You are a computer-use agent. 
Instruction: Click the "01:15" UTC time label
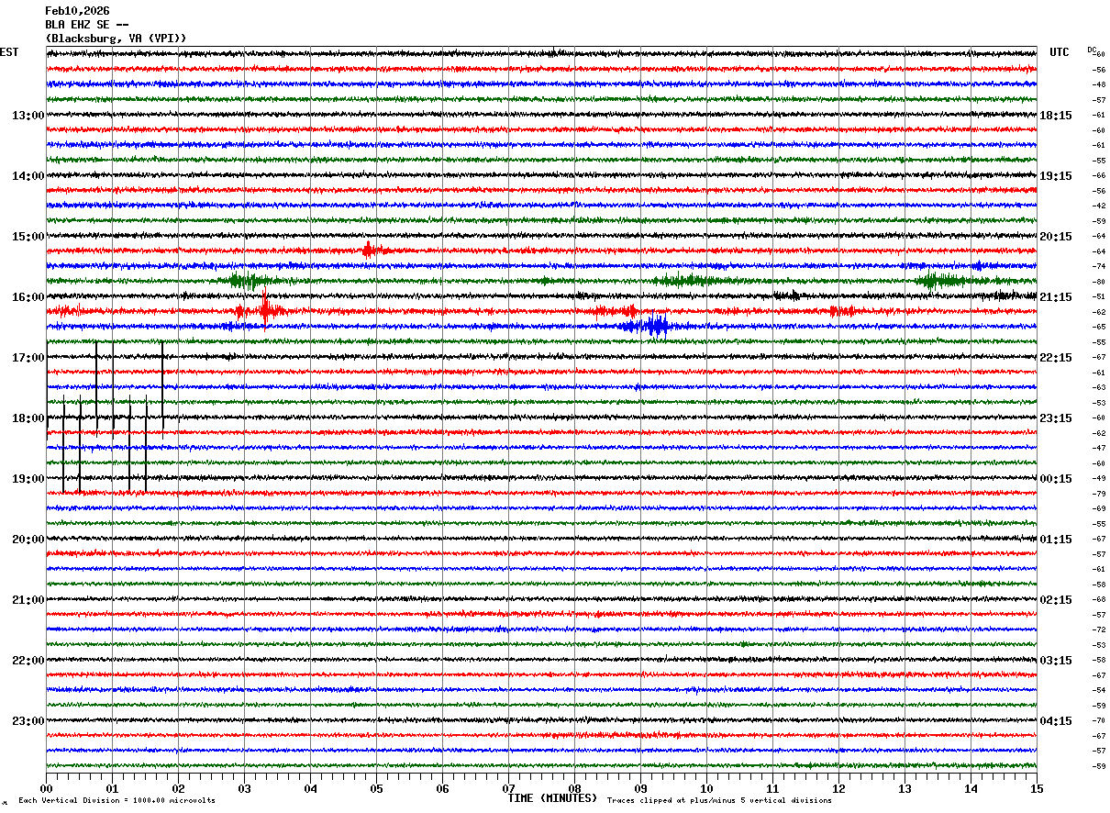coord(1056,540)
